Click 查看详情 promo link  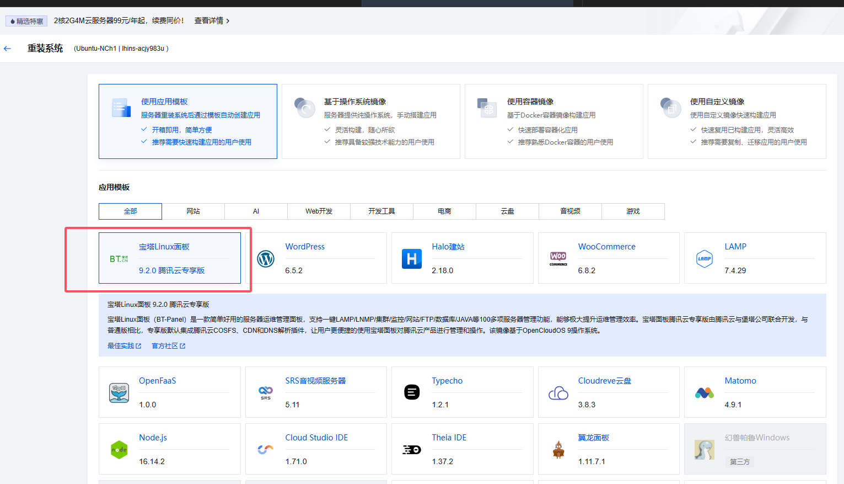(212, 20)
